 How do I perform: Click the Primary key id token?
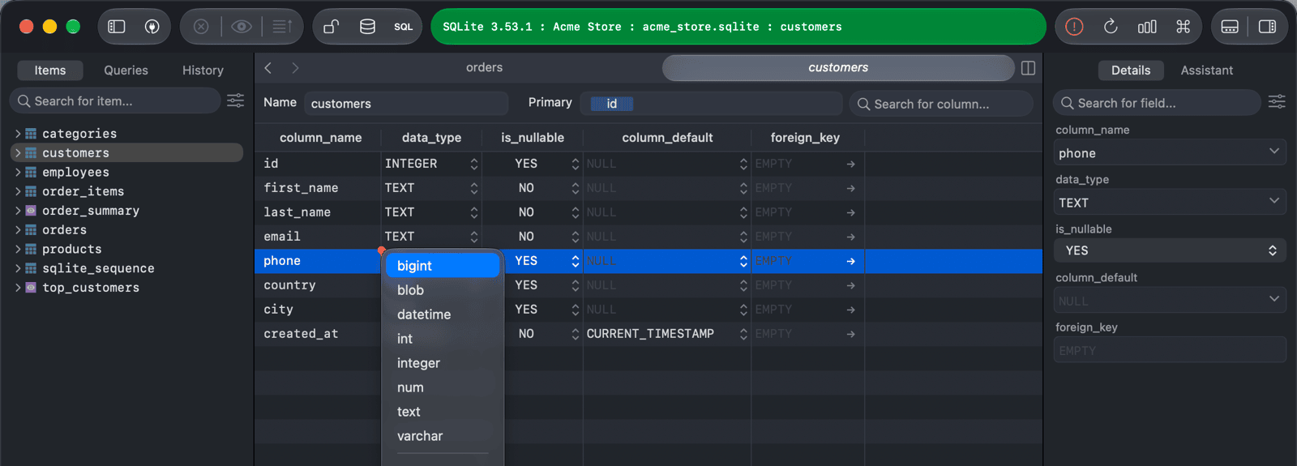click(611, 104)
